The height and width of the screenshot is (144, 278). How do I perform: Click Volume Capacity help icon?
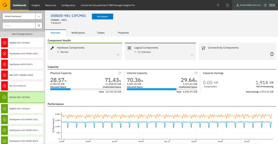coord(196,73)
